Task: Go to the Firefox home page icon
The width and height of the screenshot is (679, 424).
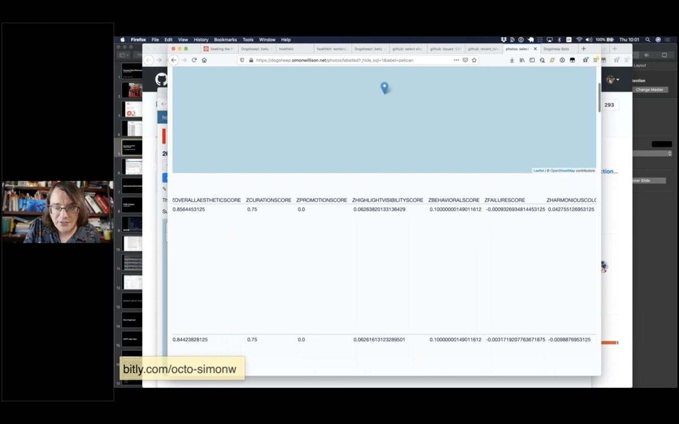Action: coord(204,60)
